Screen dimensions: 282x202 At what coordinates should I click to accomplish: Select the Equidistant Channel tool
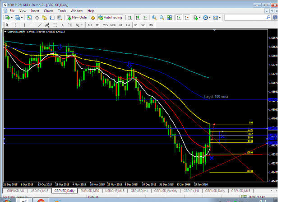tap(47, 25)
